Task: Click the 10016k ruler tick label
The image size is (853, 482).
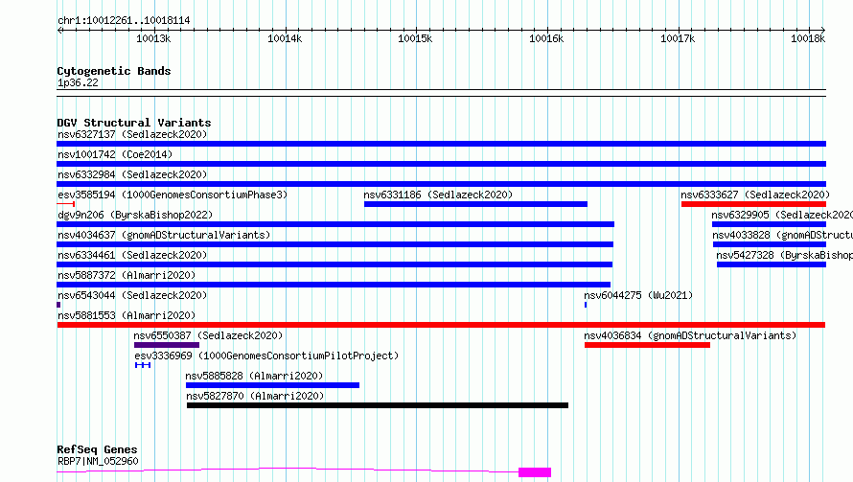Action: tap(546, 38)
